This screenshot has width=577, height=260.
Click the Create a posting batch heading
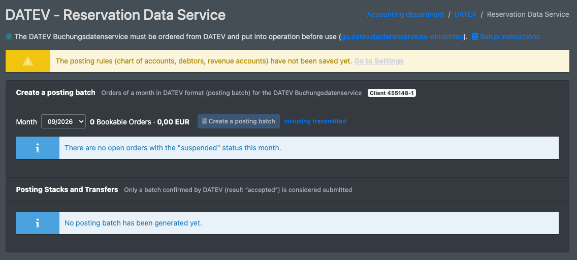coord(55,92)
